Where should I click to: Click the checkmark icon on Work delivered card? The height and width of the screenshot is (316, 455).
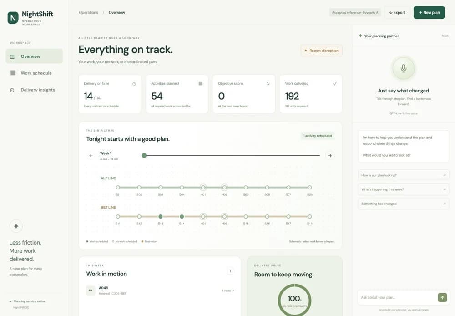tap(334, 84)
